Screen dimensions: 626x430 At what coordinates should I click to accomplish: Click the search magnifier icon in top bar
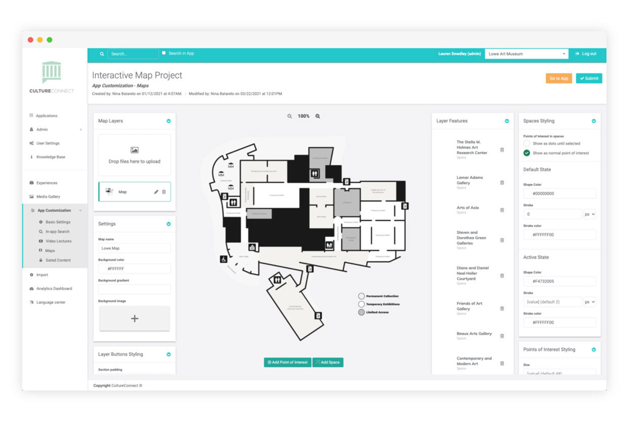[102, 54]
